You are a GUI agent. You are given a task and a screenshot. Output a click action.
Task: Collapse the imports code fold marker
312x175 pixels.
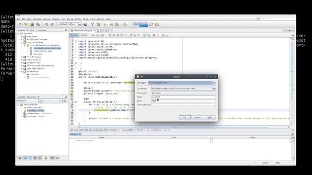click(x=76, y=41)
